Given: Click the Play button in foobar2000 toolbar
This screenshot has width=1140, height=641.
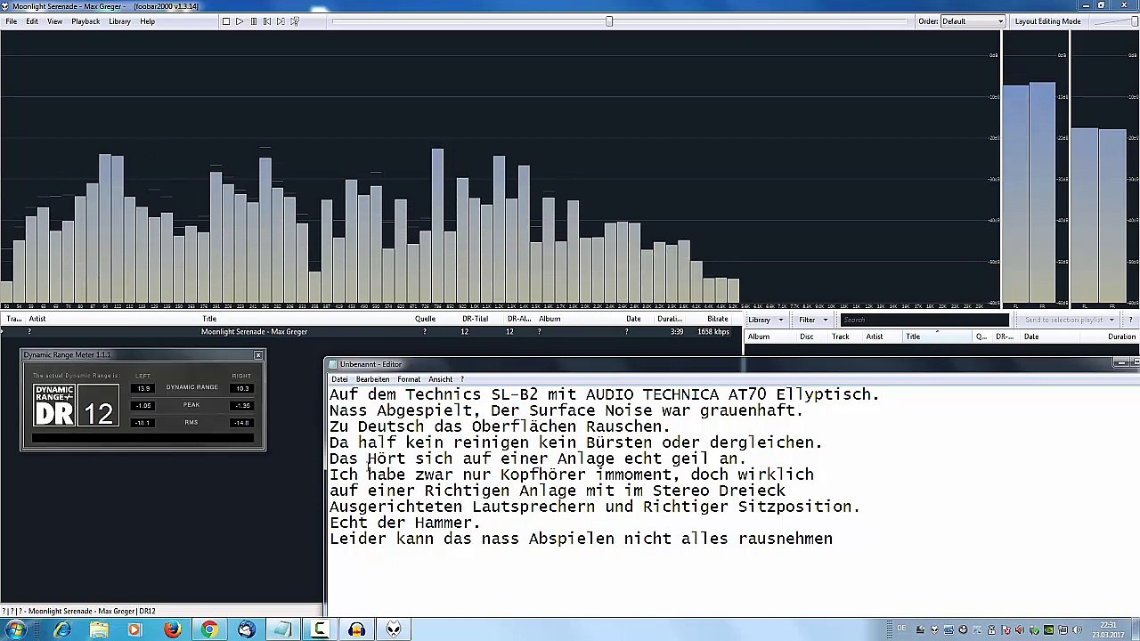Looking at the screenshot, I should tap(240, 21).
